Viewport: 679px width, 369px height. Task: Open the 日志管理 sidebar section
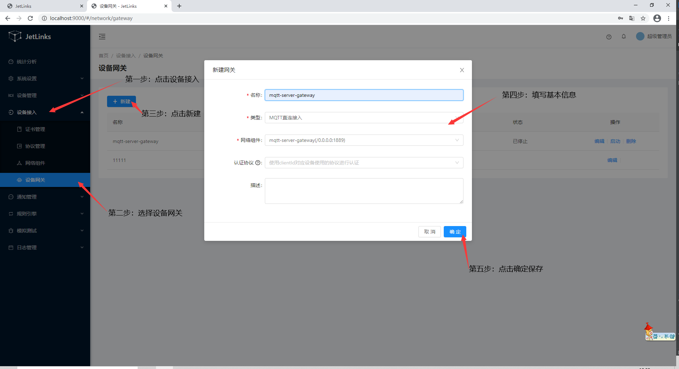26,247
